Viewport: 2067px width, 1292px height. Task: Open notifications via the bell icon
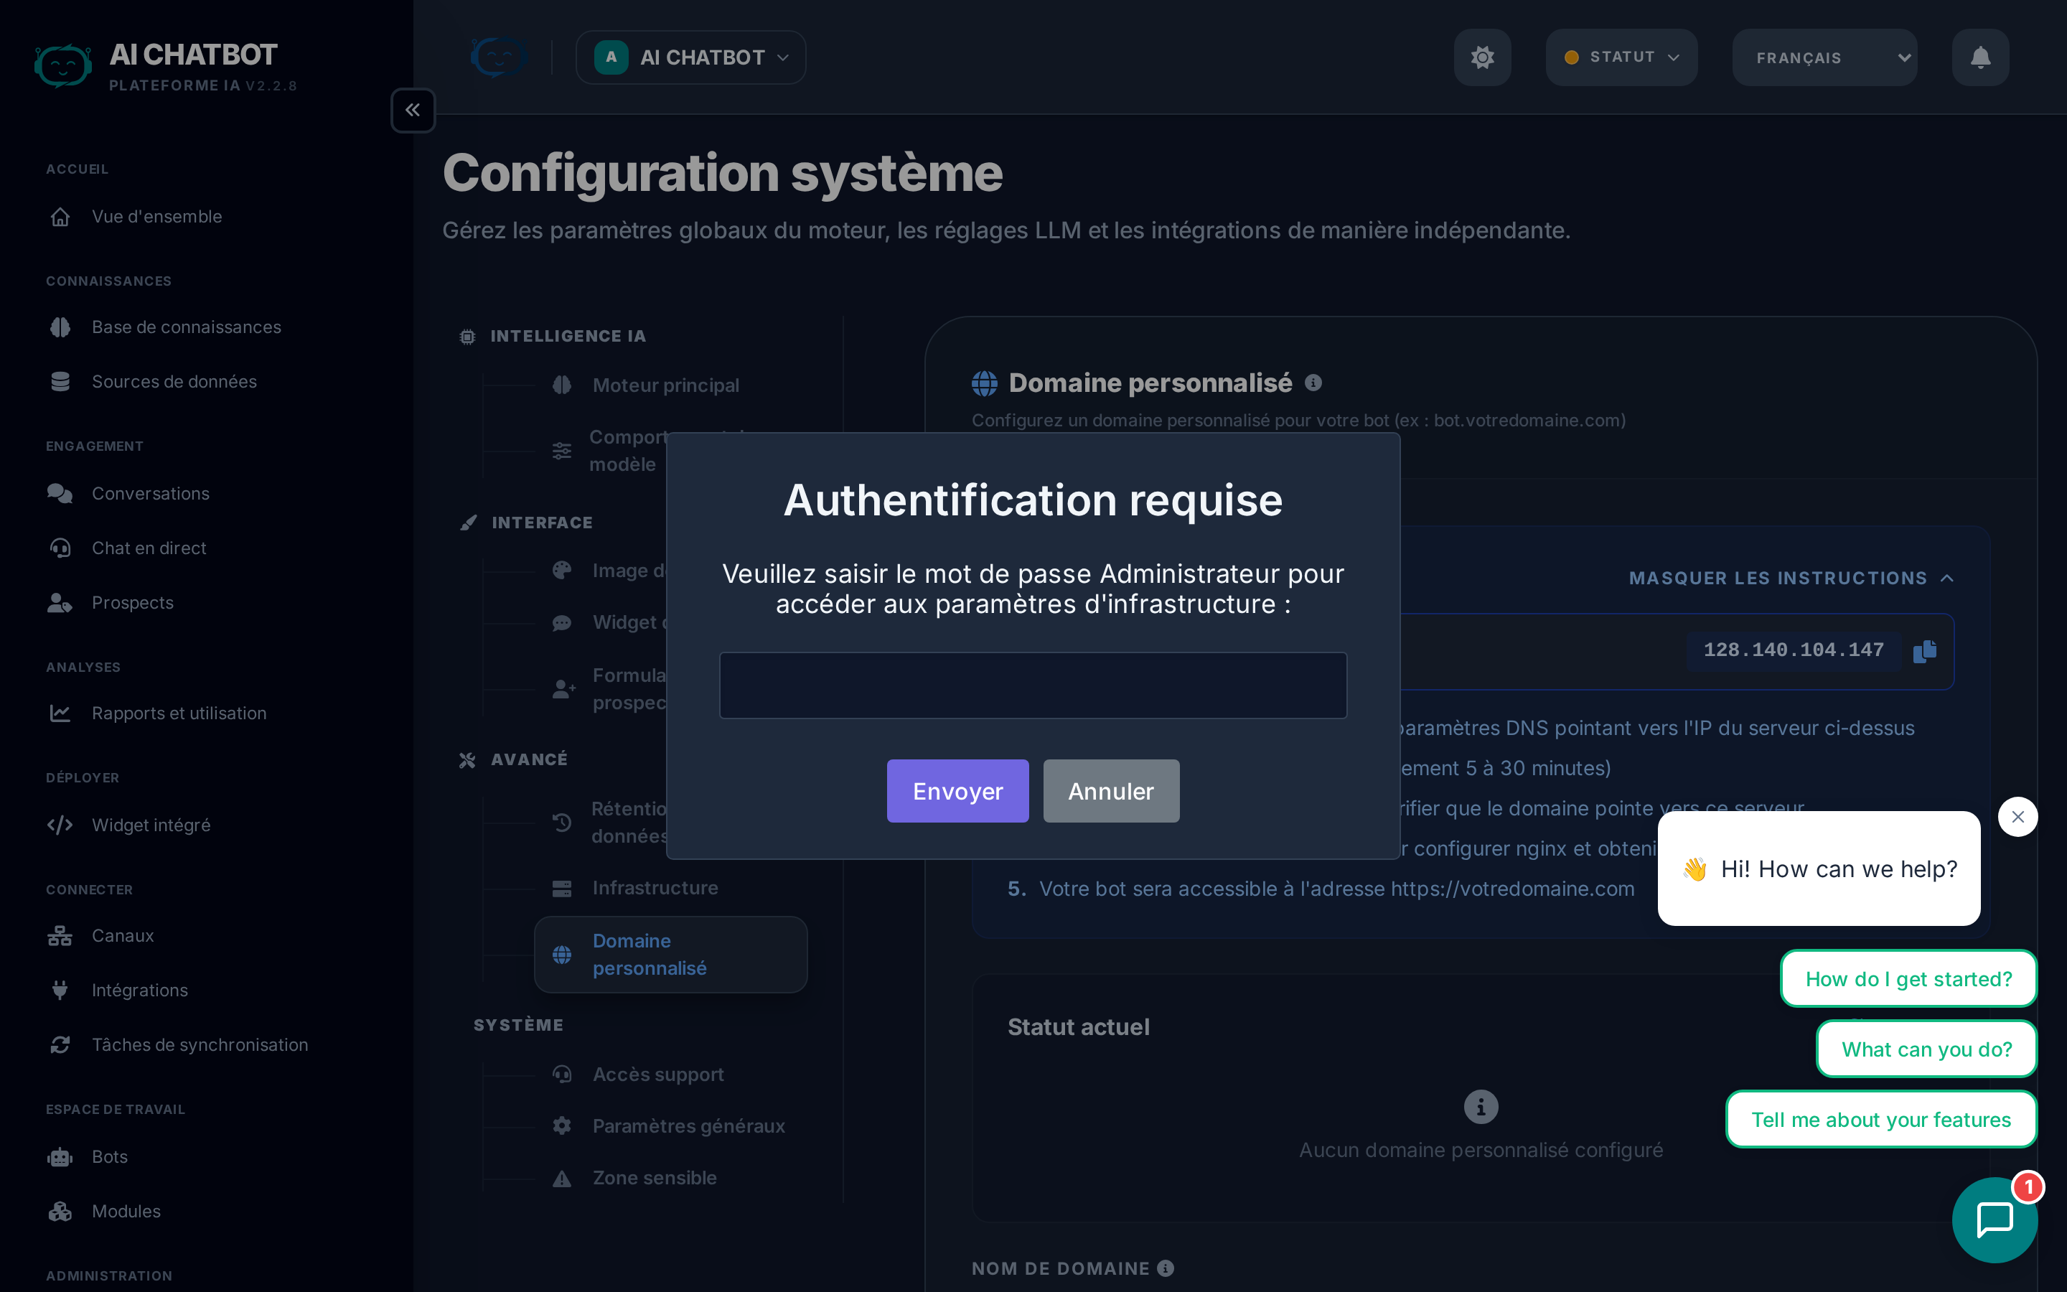pyautogui.click(x=1980, y=57)
